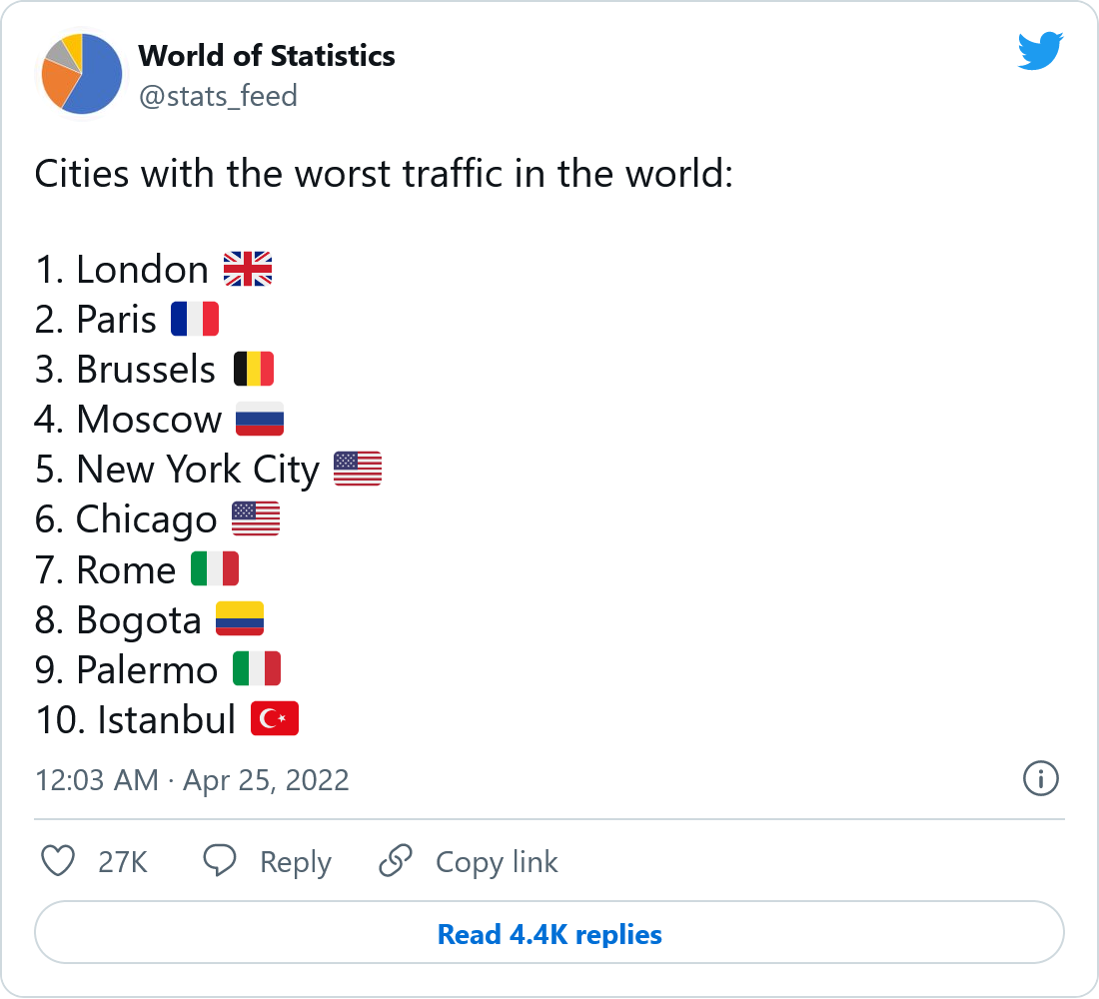Click the Twitter bird logo
1099x999 pixels.
pyautogui.click(x=1040, y=51)
